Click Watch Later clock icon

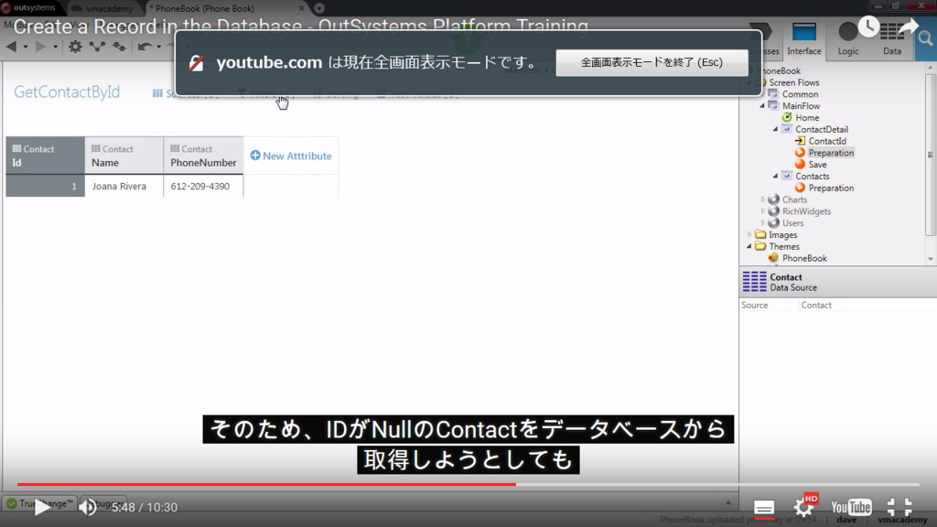(x=868, y=27)
